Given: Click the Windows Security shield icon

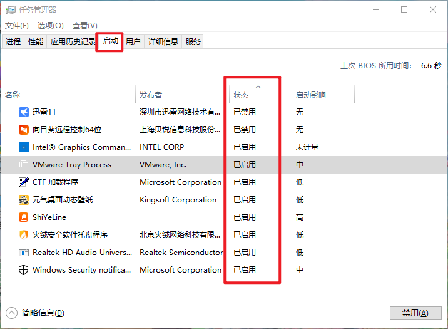Looking at the screenshot, I should point(23,269).
